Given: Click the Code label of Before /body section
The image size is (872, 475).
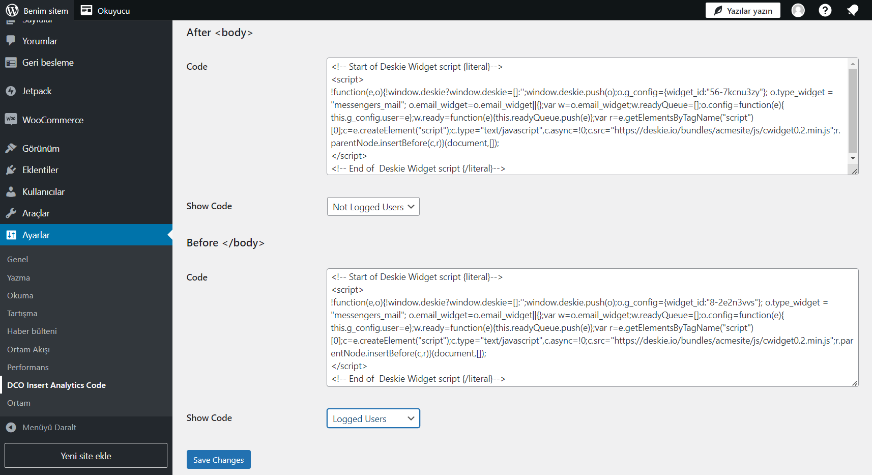Looking at the screenshot, I should 197,277.
